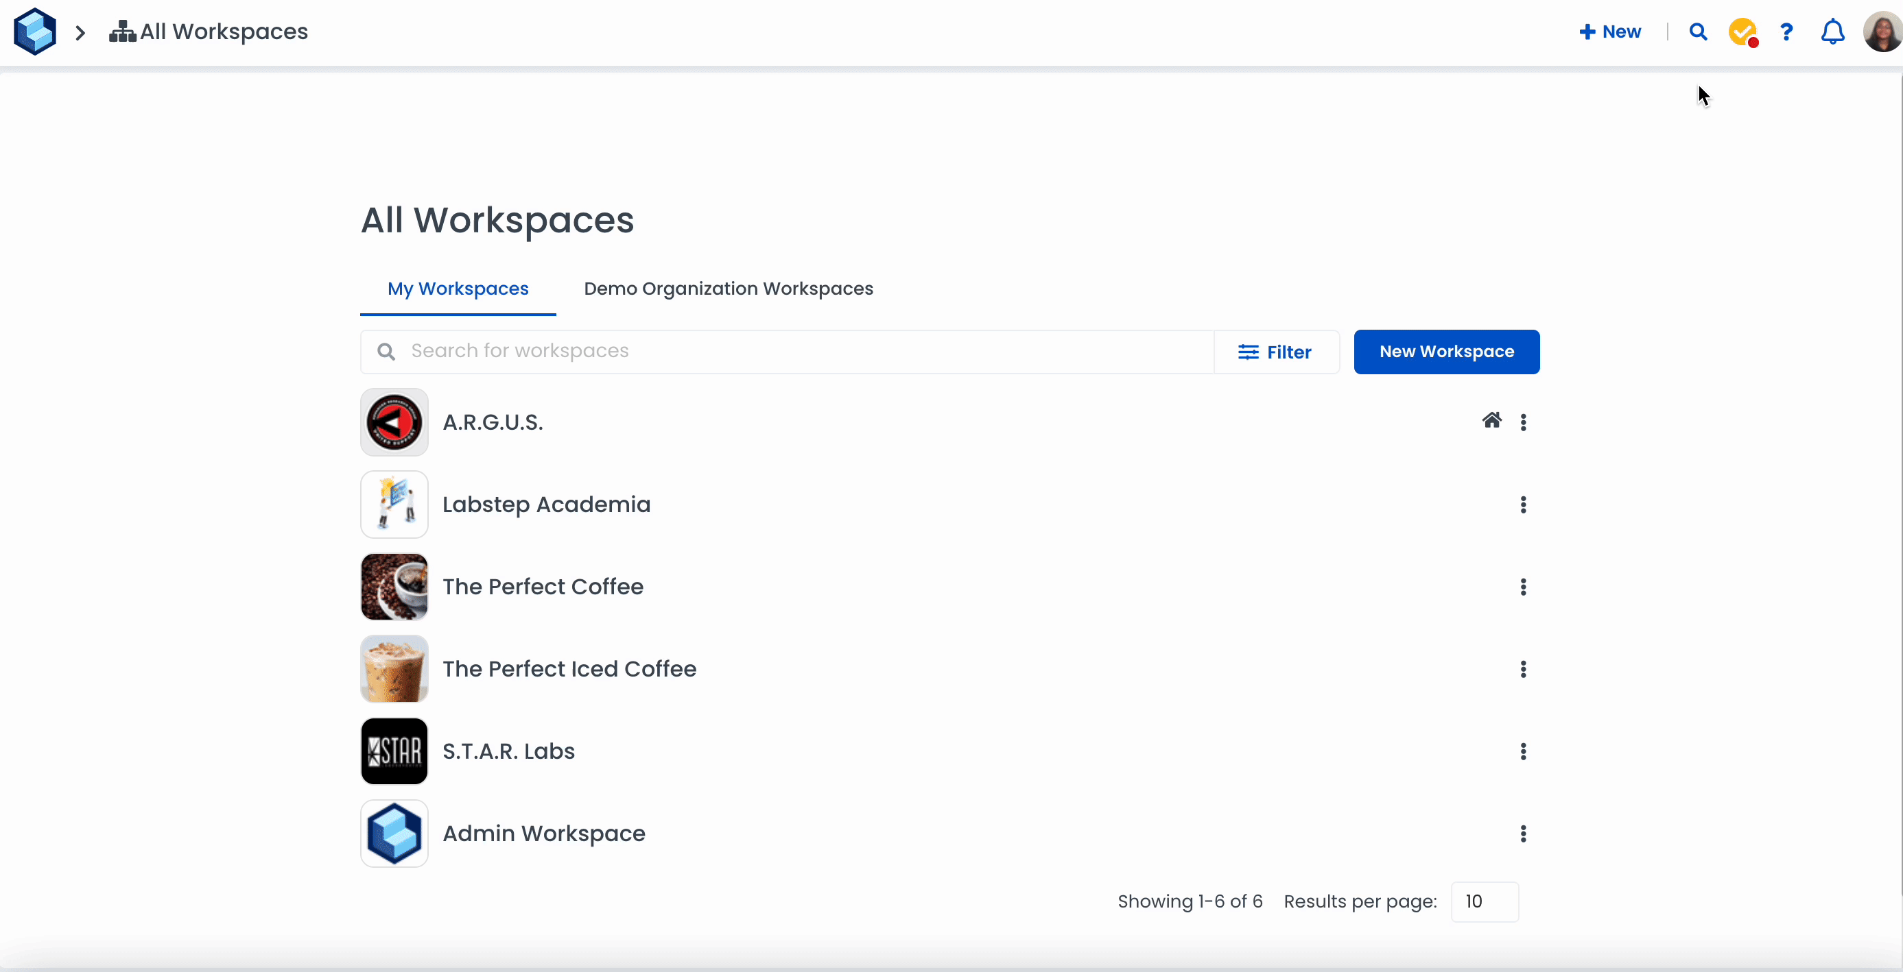Click the help question mark icon
The image size is (1903, 972).
[1786, 32]
